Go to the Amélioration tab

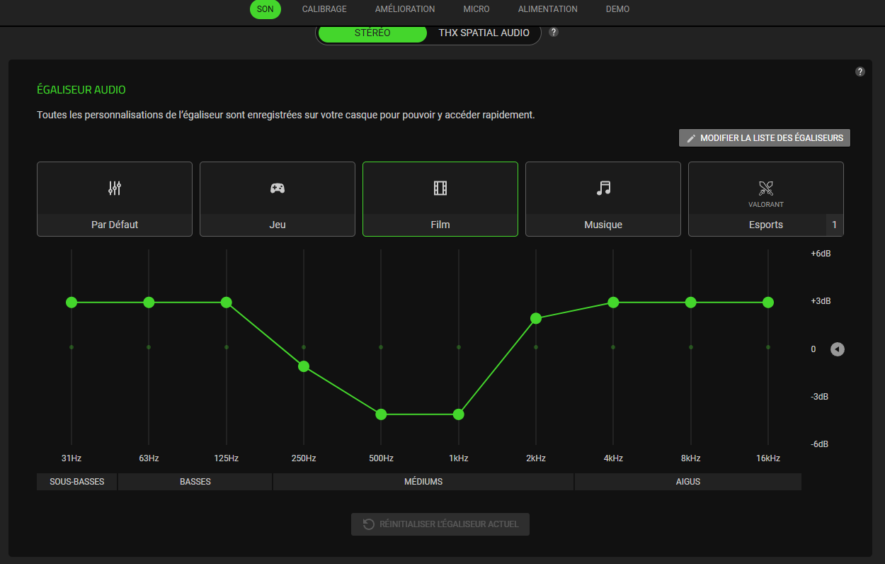[x=405, y=9]
